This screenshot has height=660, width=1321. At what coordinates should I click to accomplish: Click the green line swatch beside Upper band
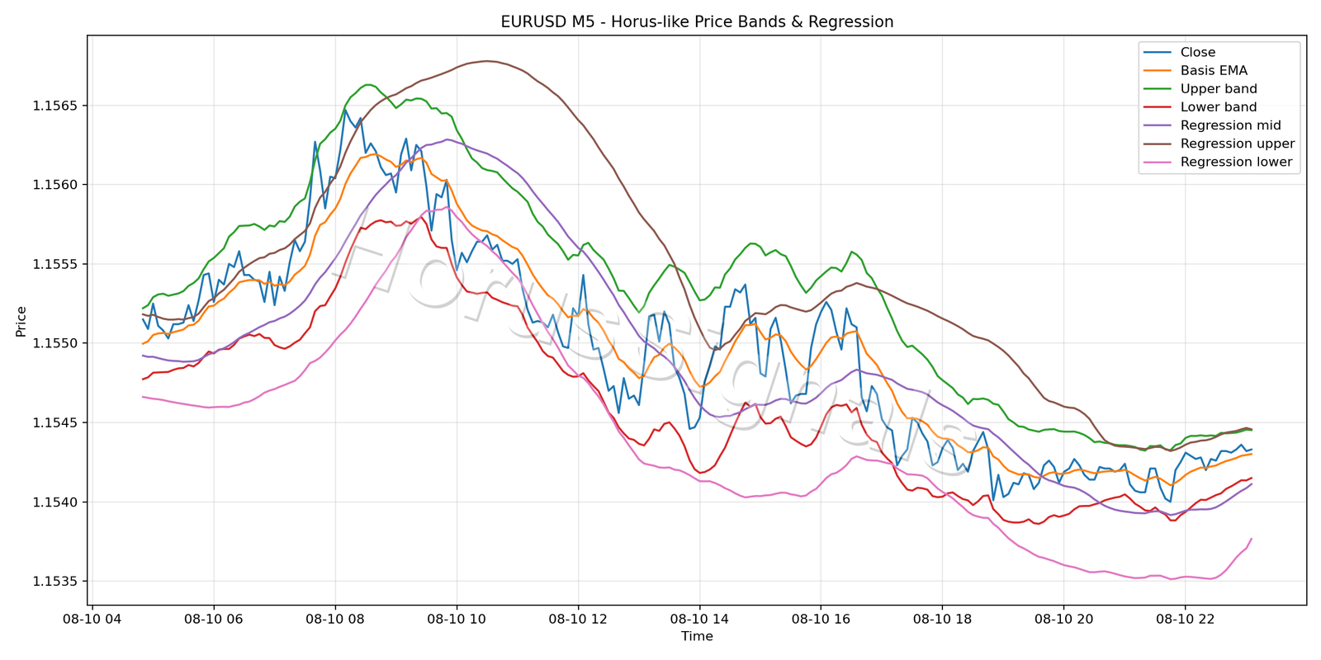[1158, 89]
